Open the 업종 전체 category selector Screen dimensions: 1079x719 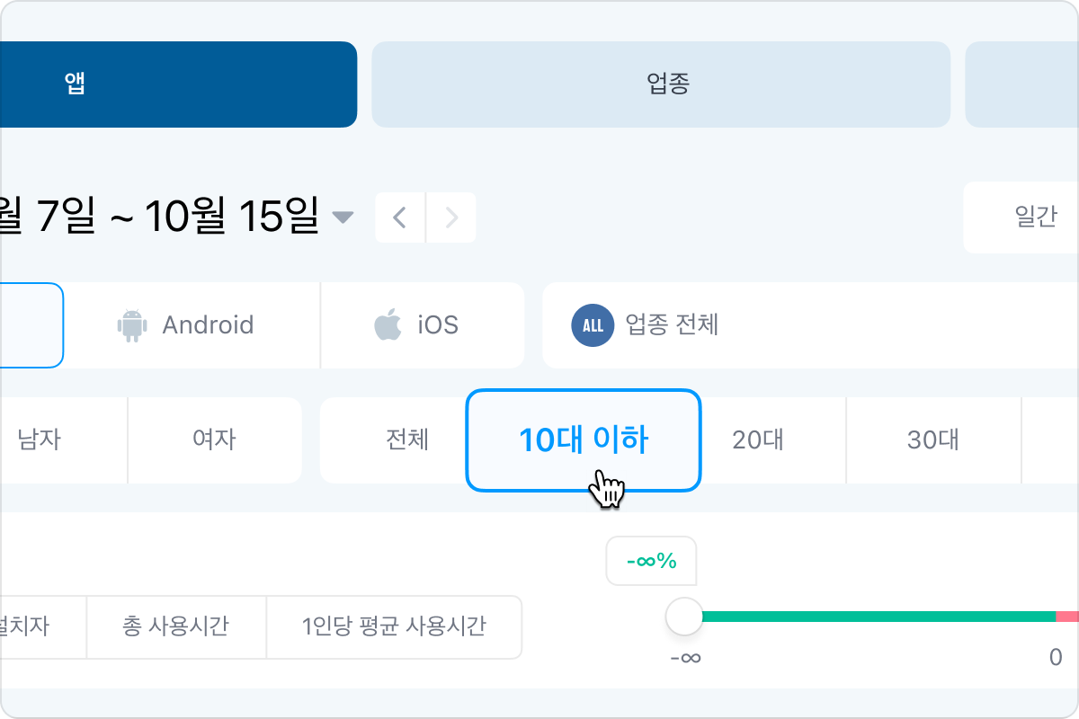[x=671, y=324]
